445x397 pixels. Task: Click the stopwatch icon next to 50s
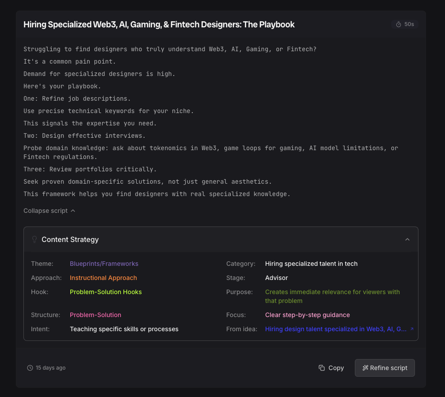coord(399,24)
